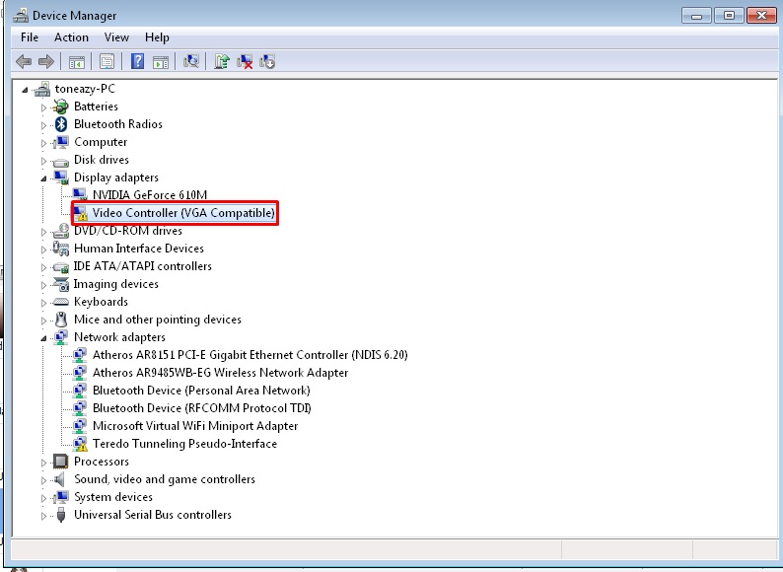This screenshot has height=572, width=783.
Task: Scan for hardware changes toolbar icon
Action: (190, 61)
